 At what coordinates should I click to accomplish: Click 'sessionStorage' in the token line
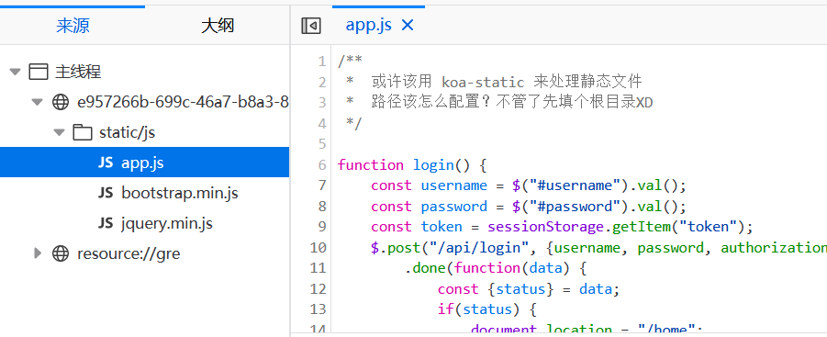point(545,227)
